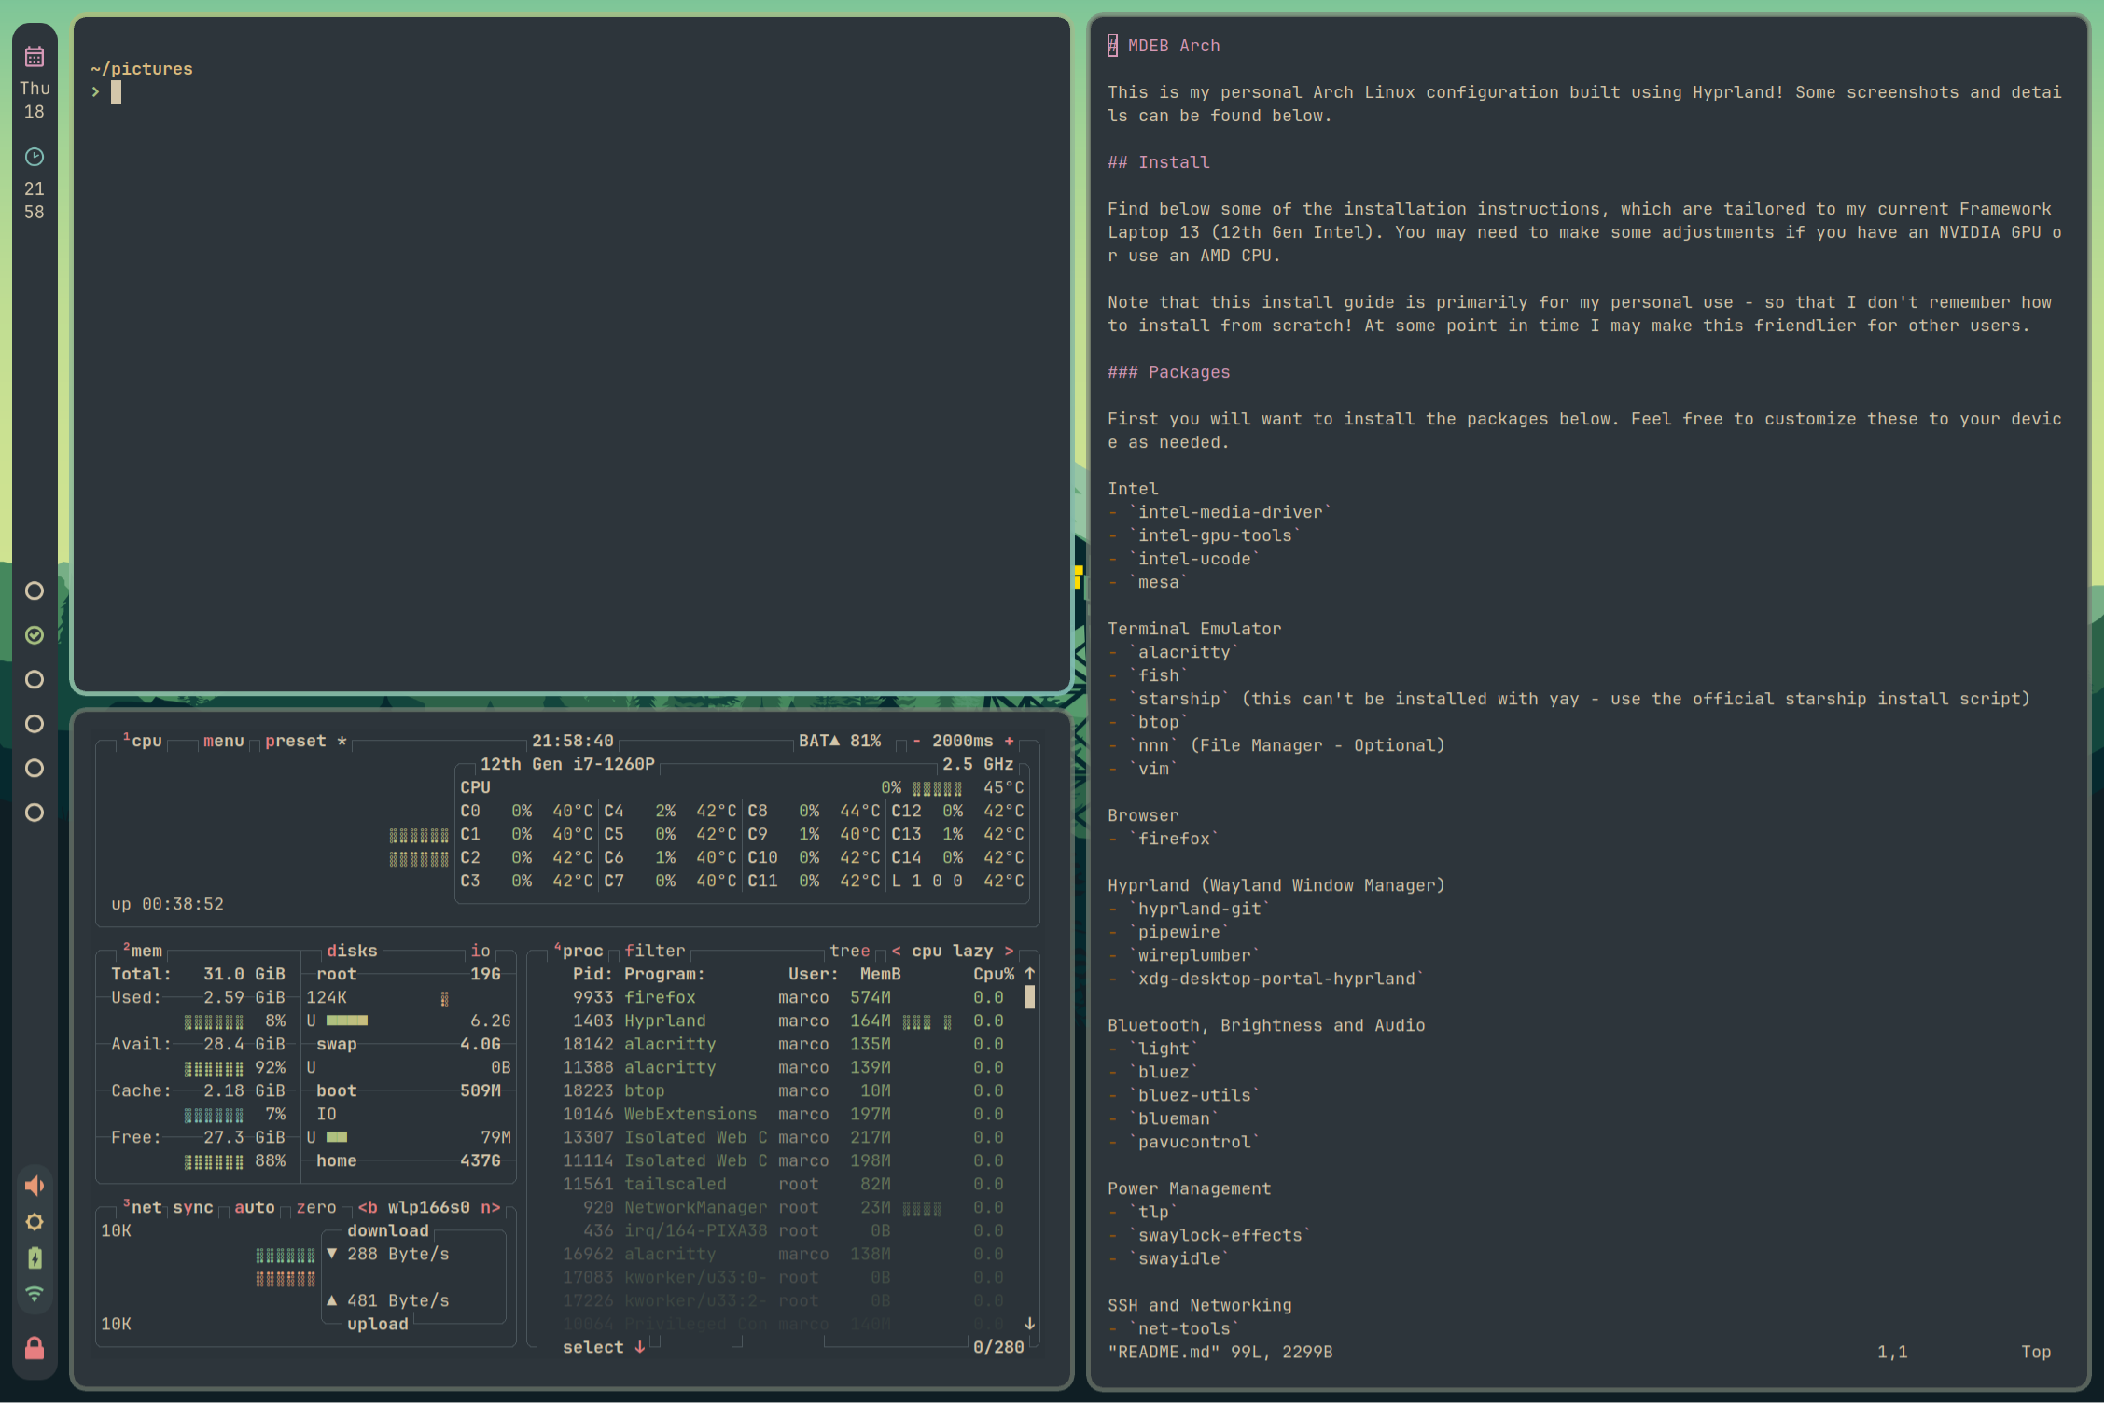Open the wifi network icon

click(x=35, y=1294)
